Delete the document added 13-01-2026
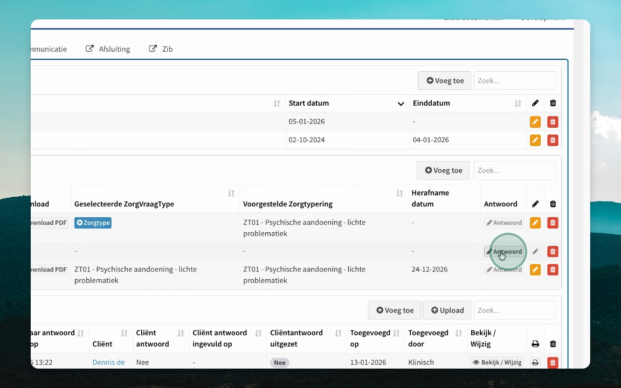 (x=553, y=362)
